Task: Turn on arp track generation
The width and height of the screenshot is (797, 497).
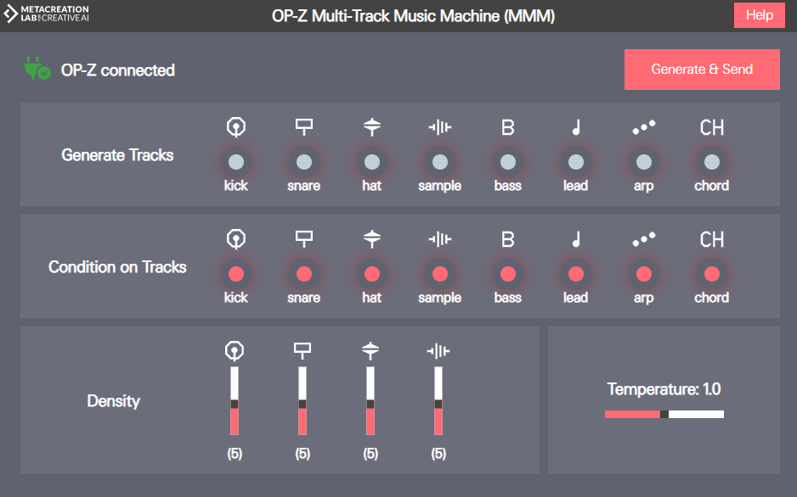Action: point(644,162)
